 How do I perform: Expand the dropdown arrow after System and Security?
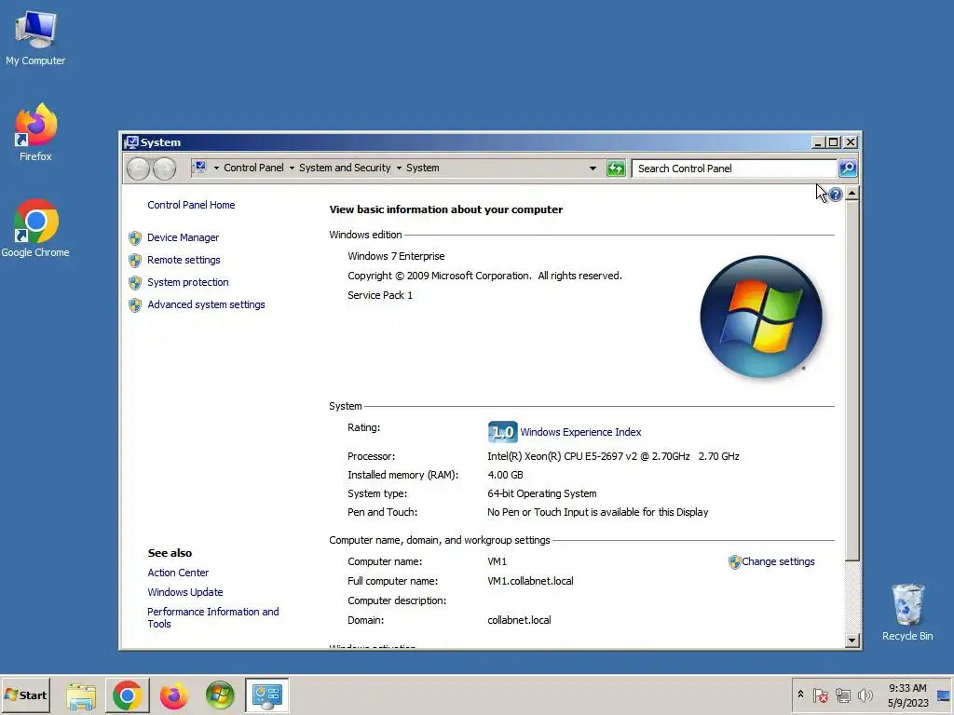[x=399, y=169]
